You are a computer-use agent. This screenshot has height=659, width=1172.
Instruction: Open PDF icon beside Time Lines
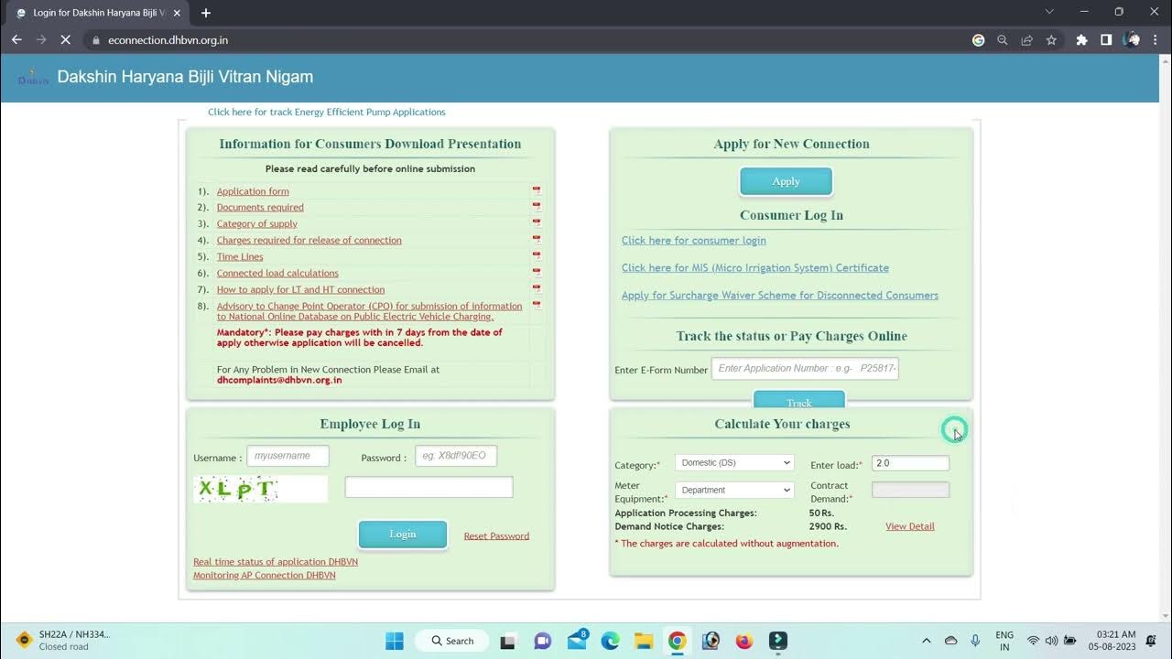[x=537, y=256]
